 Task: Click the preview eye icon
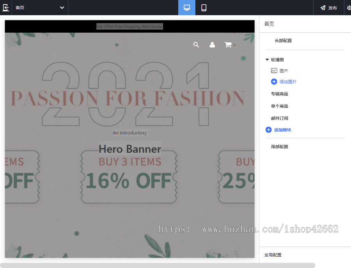pyautogui.click(x=349, y=8)
